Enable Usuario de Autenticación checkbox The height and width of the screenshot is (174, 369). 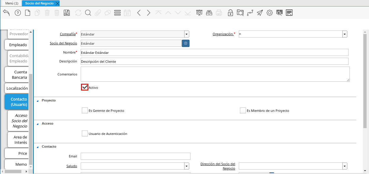(85, 133)
